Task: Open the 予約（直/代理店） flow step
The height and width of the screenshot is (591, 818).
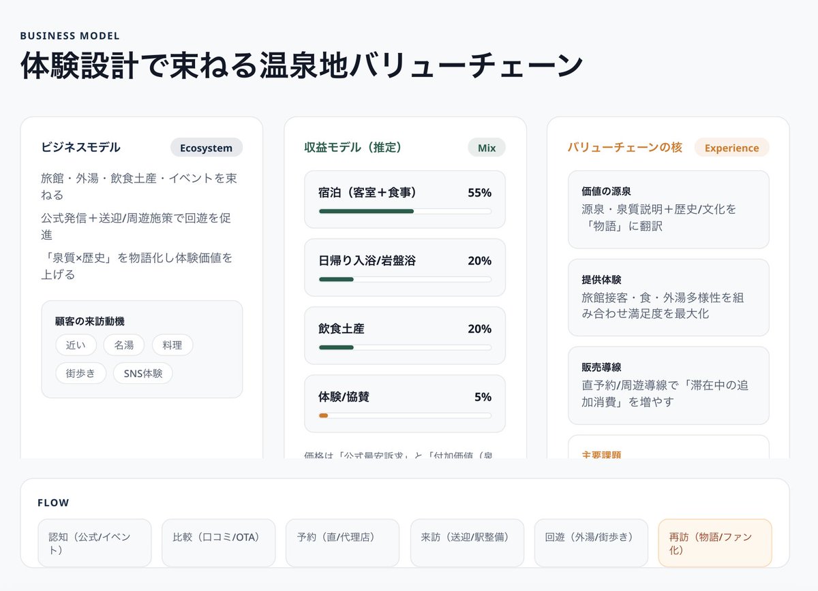Action: click(343, 543)
